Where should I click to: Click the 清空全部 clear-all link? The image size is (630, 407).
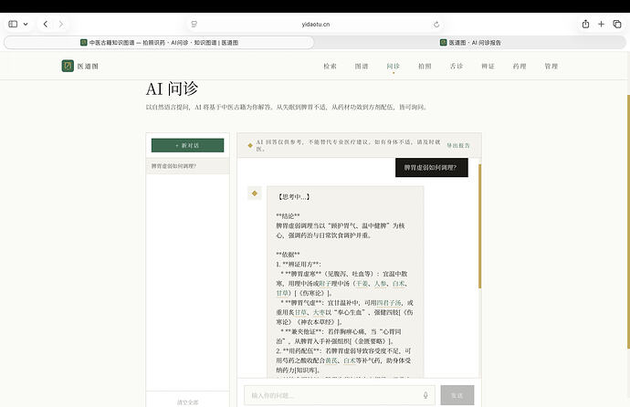pyautogui.click(x=188, y=402)
